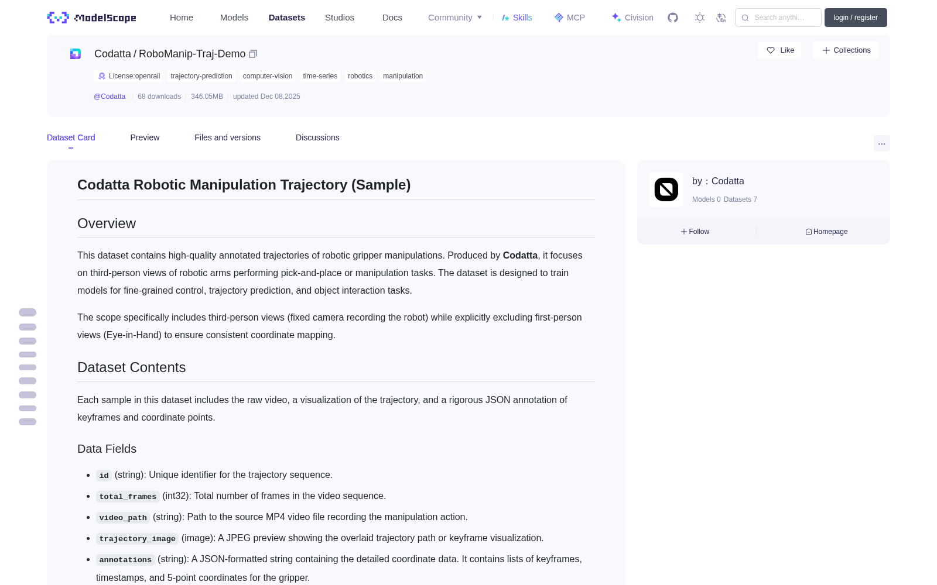937x585 pixels.
Task: Click the Codatta organization logo
Action: pyautogui.click(x=666, y=190)
